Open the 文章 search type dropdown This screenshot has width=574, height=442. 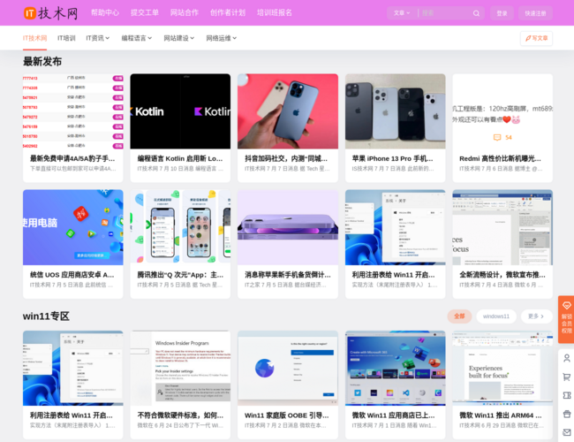[402, 13]
